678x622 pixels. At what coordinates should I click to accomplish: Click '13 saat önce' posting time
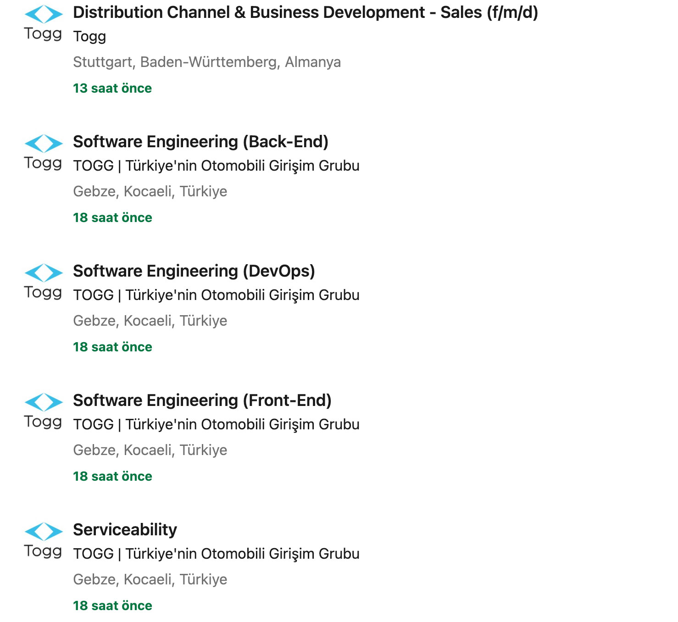tap(112, 88)
